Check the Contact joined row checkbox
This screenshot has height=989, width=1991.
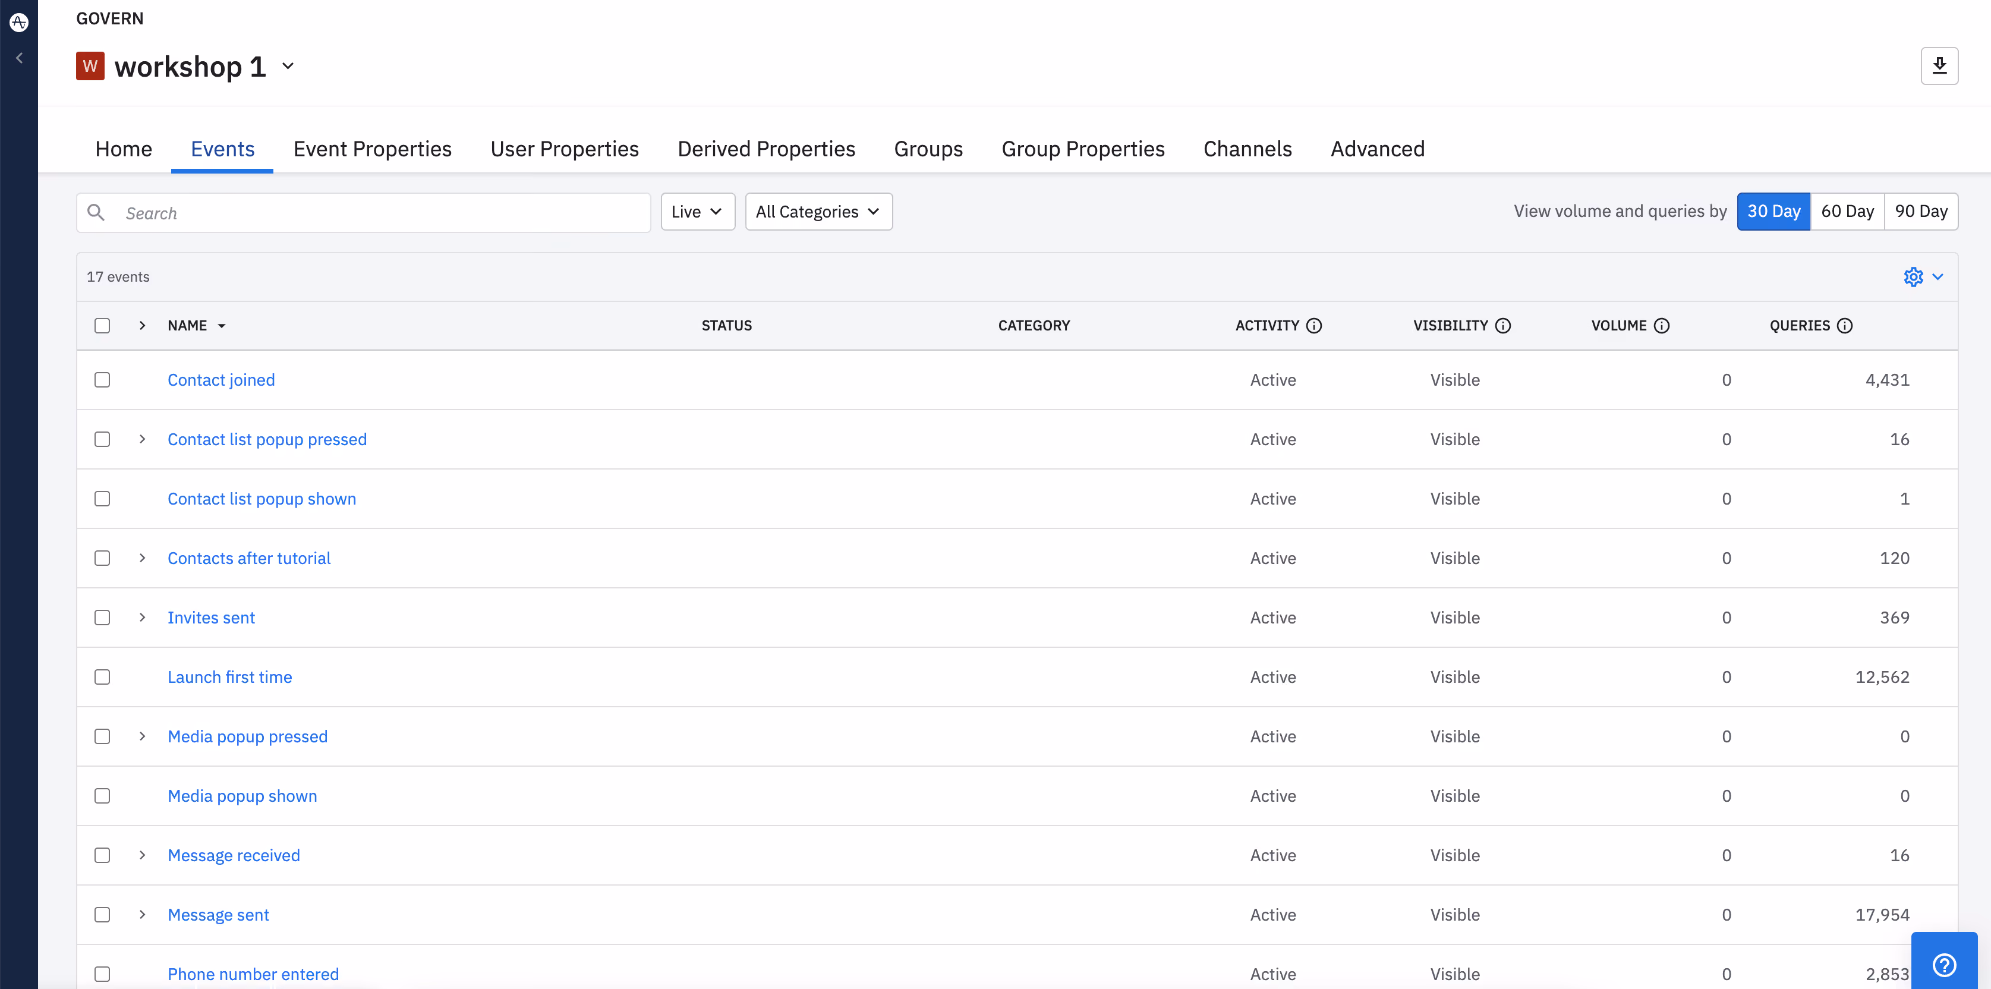pos(102,379)
